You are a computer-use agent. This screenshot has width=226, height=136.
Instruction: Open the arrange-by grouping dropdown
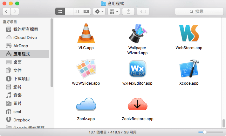point(114,11)
